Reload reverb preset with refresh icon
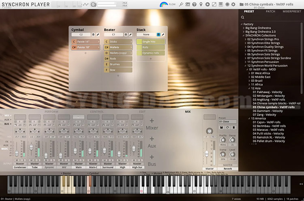The width and height of the screenshot is (304, 201). point(228,127)
